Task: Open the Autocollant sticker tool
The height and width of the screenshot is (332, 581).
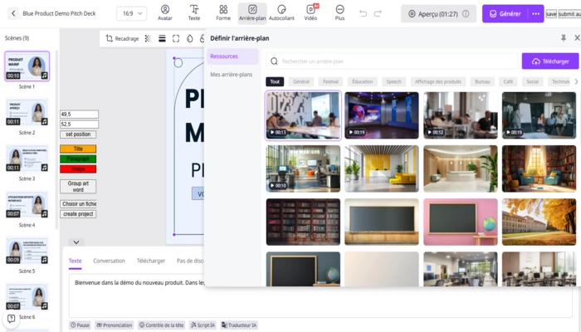Action: pyautogui.click(x=281, y=13)
